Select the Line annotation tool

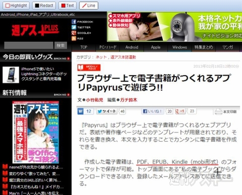[x=89, y=6]
